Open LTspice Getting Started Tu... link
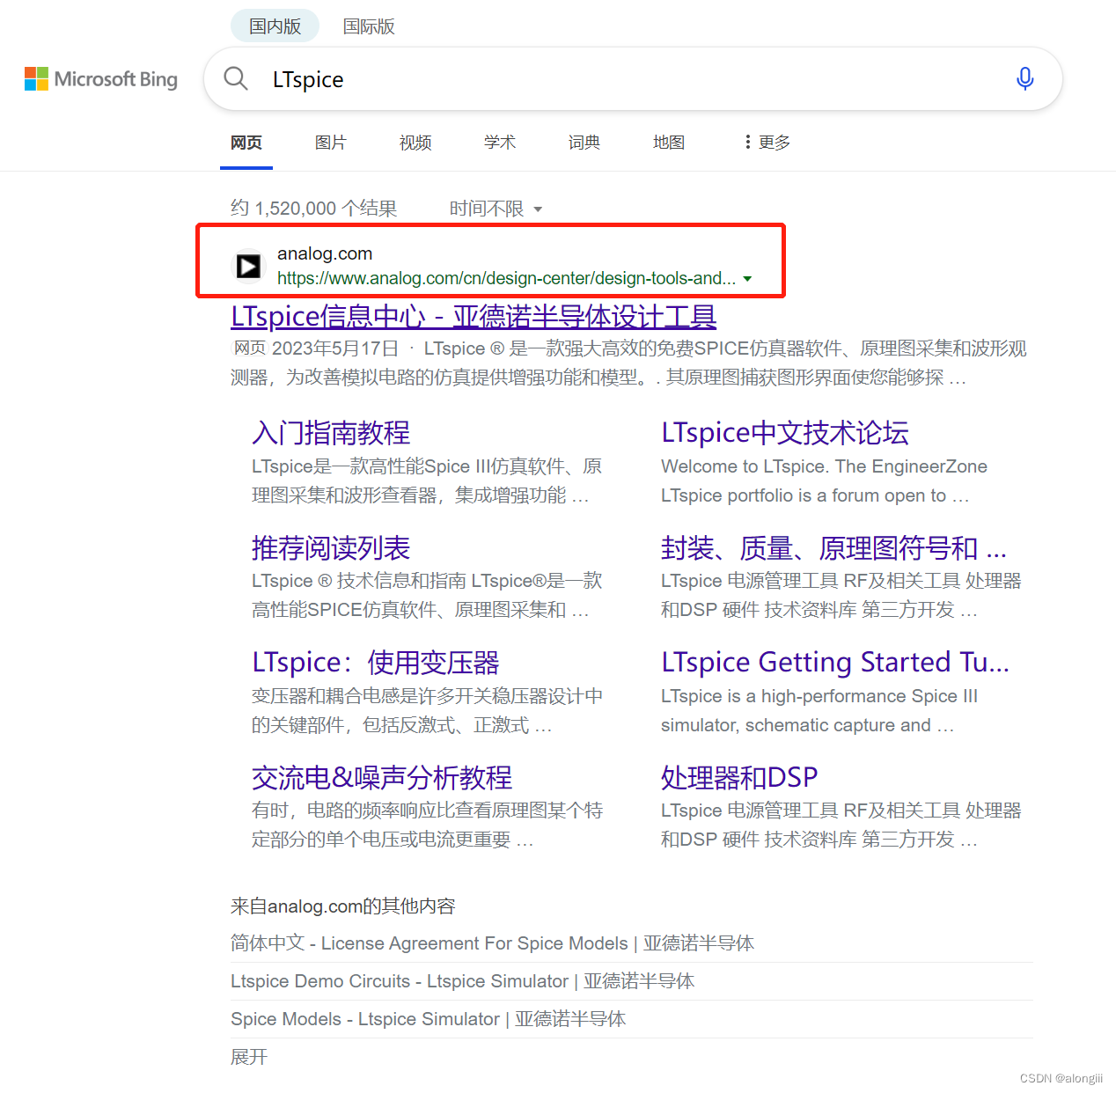Image resolution: width=1116 pixels, height=1093 pixels. click(835, 663)
